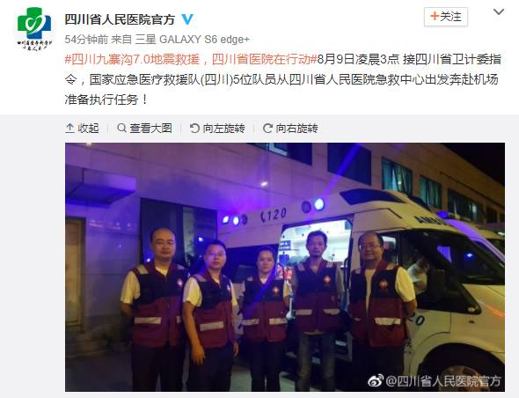Click the rotate-right arrow icon
This screenshot has width=519, height=398.
tap(267, 128)
